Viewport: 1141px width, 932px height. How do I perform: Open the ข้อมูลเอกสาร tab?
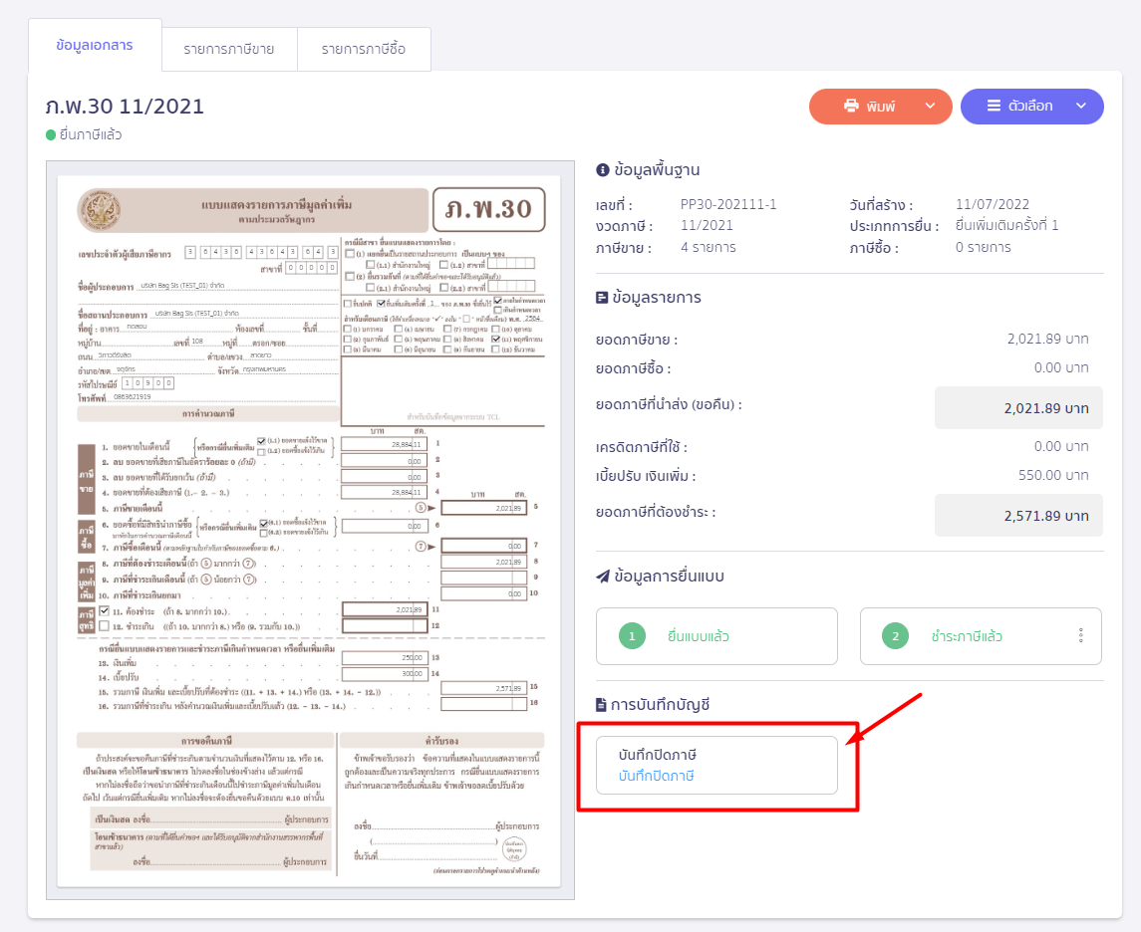click(x=95, y=46)
